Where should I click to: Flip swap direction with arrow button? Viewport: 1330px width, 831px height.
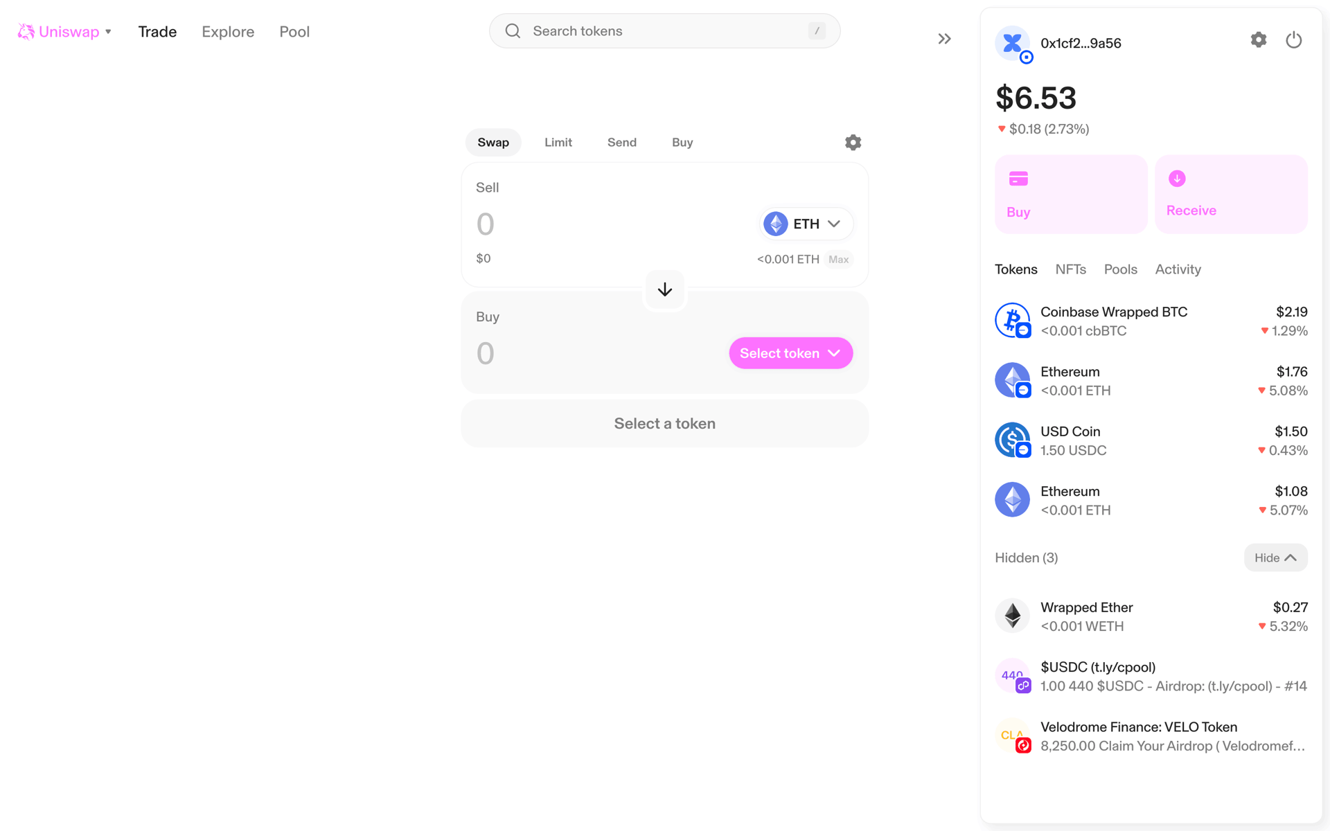point(665,289)
